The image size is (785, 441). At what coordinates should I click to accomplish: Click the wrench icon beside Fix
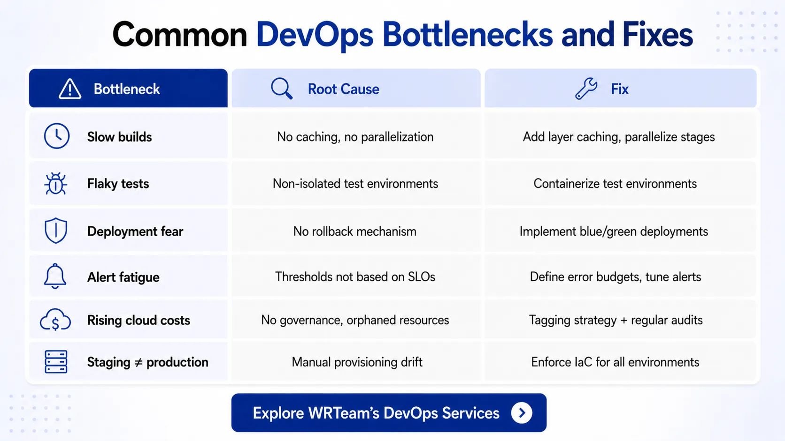[586, 89]
